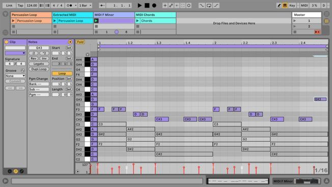The width and height of the screenshot is (332, 187).
Task: Click the Follow playhead arrow icon
Action: pyautogui.click(x=102, y=6)
